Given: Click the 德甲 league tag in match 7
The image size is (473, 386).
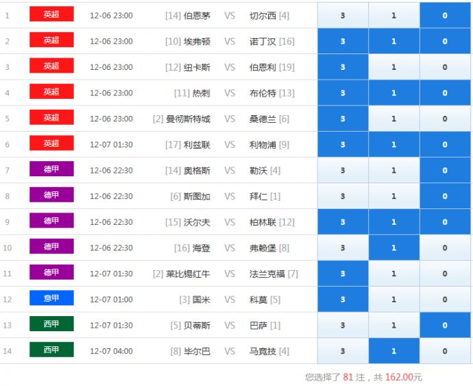Looking at the screenshot, I should click(x=51, y=169).
